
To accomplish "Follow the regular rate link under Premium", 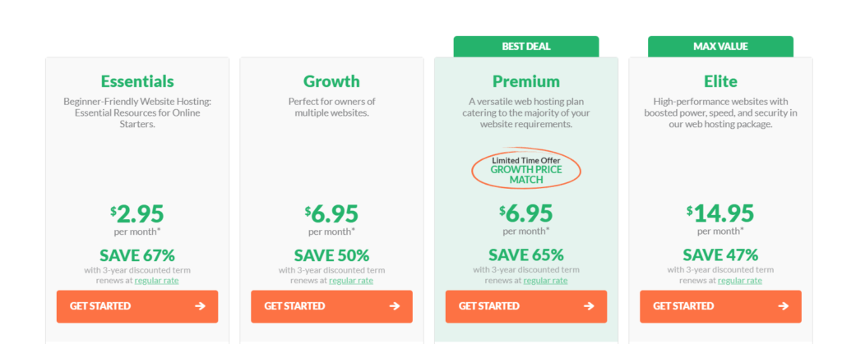I will (x=546, y=280).
